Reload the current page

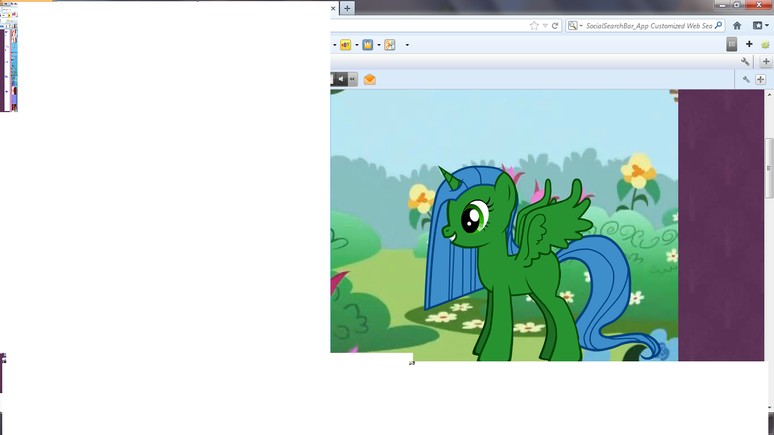tap(555, 25)
